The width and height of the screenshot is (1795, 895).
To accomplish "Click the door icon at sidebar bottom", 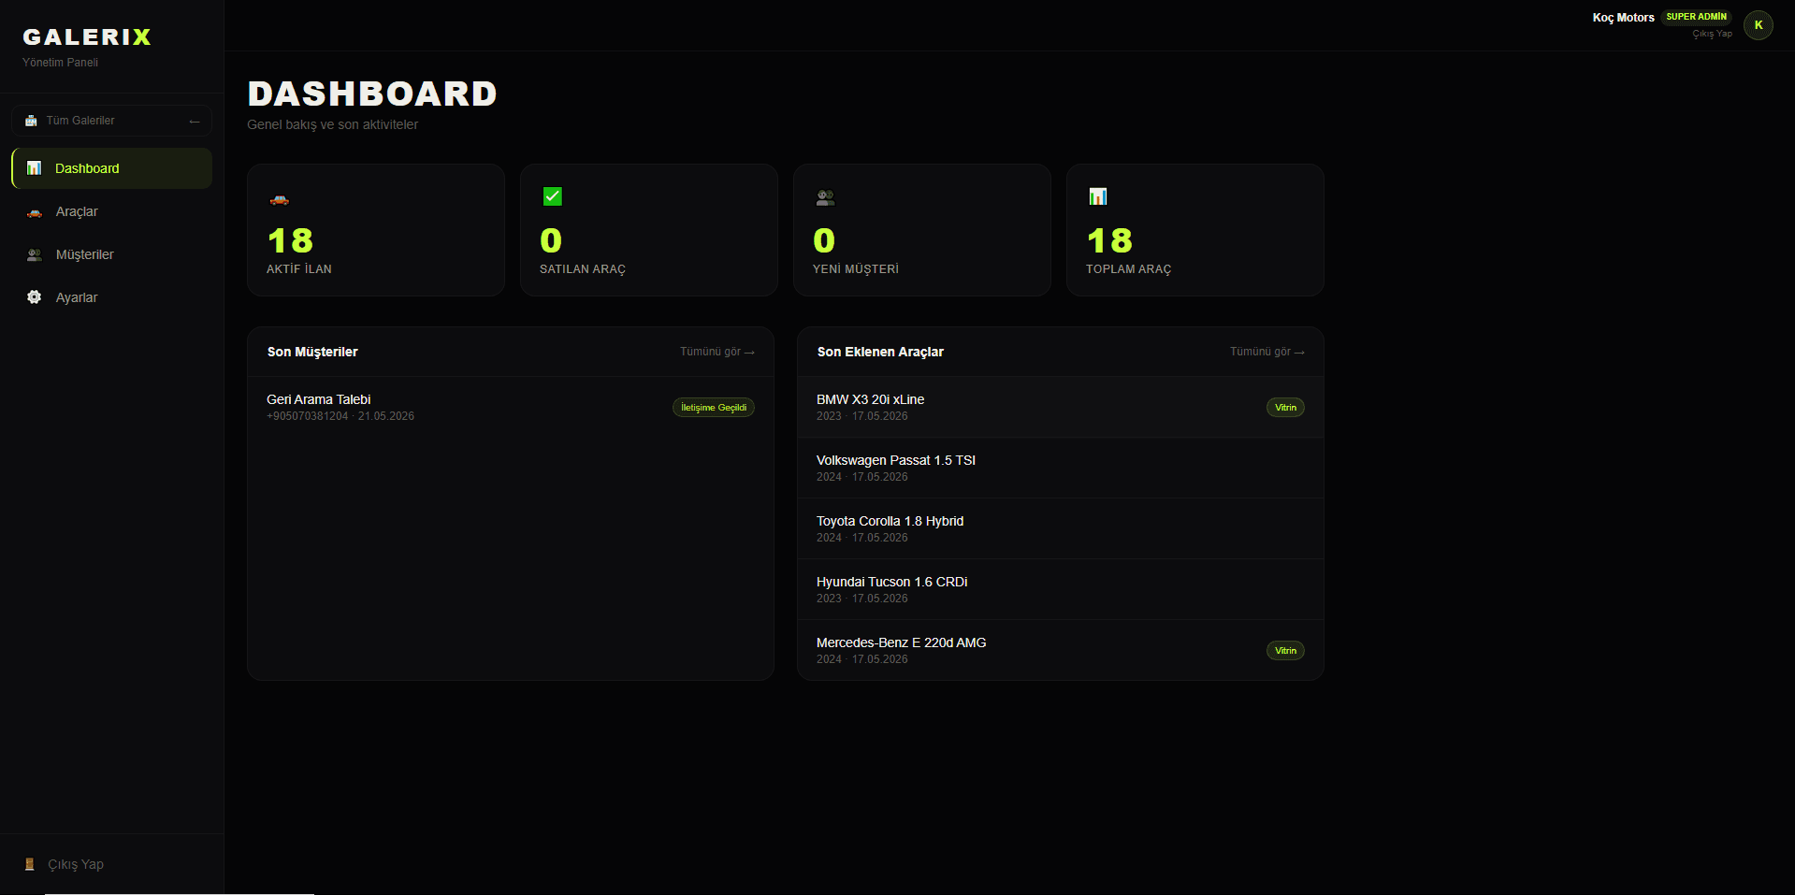I will pos(30,864).
